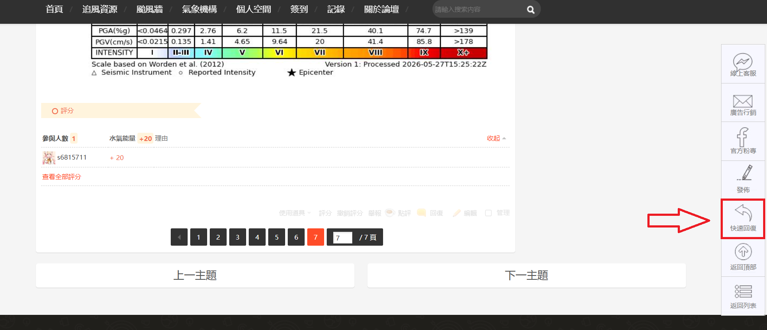767x330 pixels.
Task: Click the 編輯 pencil edit icon
Action: (456, 213)
